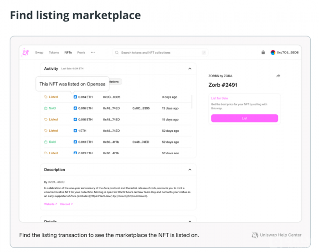Open creator address 0x99...4bd9
The height and width of the screenshot is (252, 319).
tap(56, 182)
